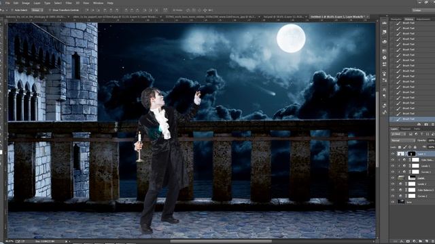Filter layers by pixel layer icon
The width and height of the screenshot is (435, 244).
point(411,134)
